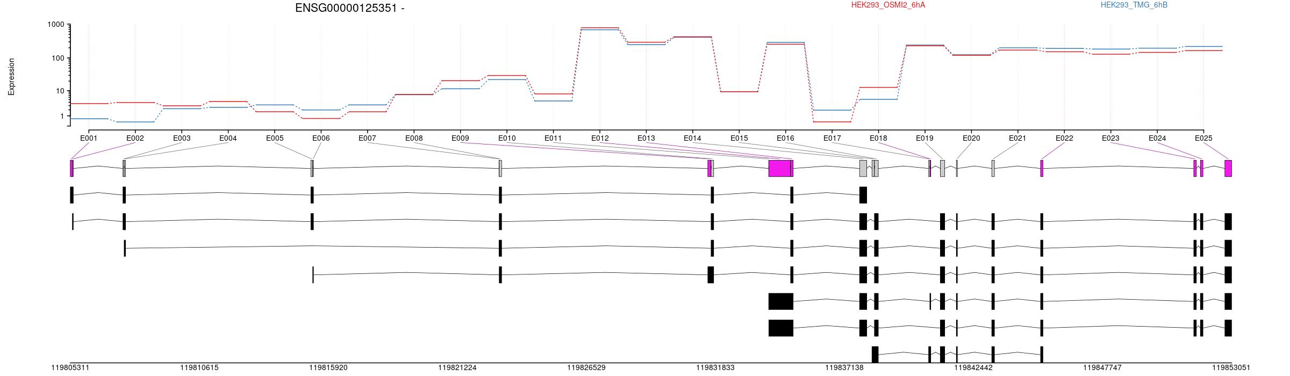Click the 100 tick on the y-axis
Viewport: 1290px width, 376px height.
coord(58,58)
